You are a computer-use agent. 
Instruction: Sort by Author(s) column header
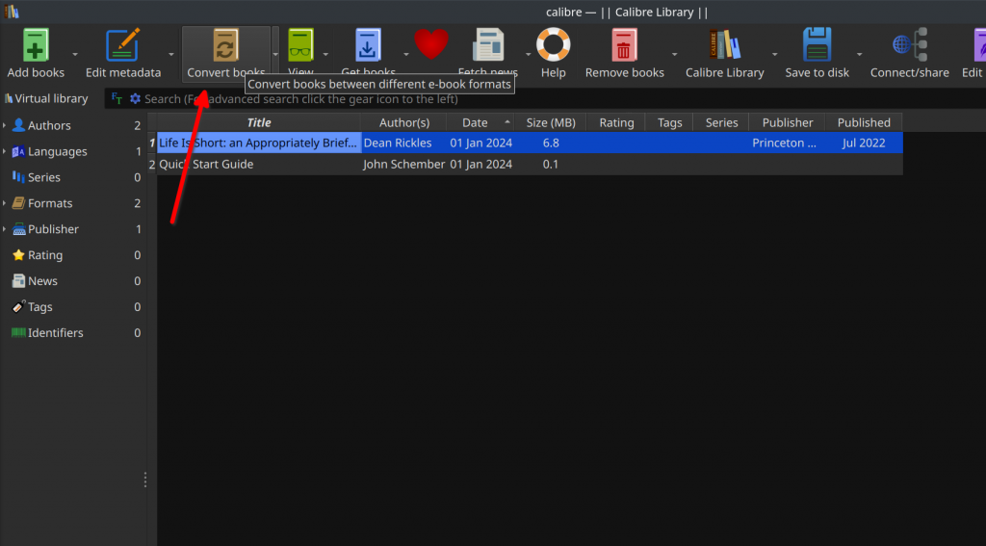coord(403,122)
